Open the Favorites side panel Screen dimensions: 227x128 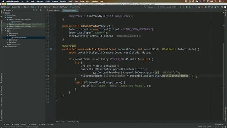[1, 102]
